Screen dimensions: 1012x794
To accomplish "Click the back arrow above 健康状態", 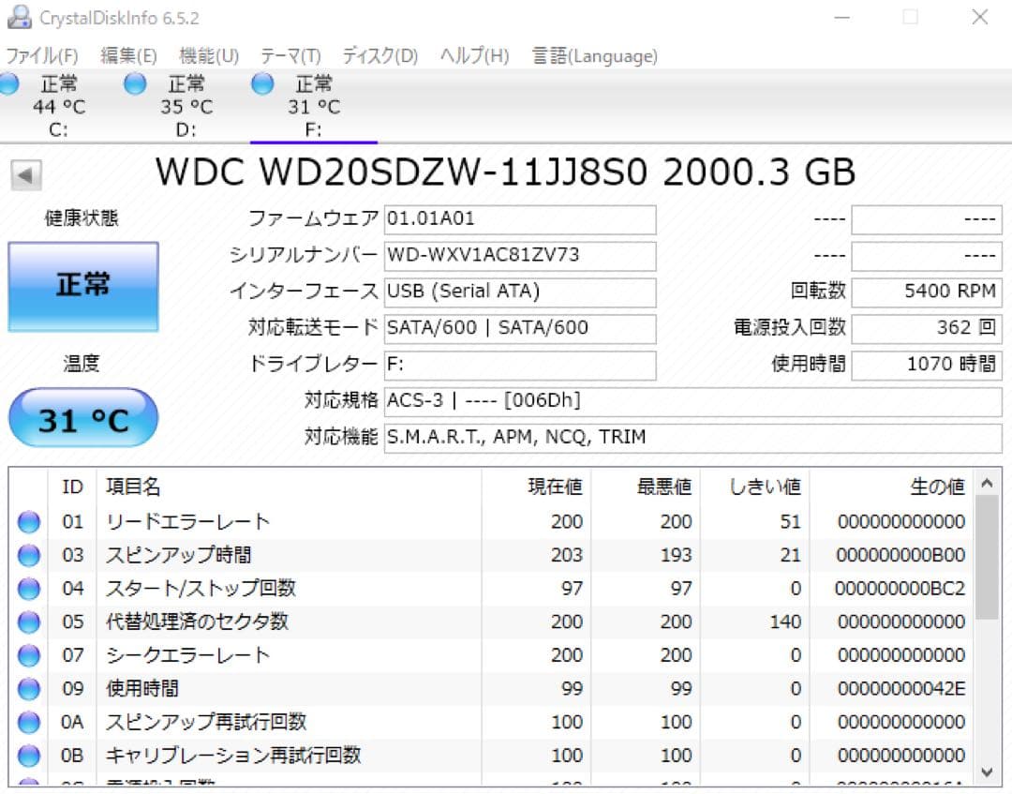I will 22,172.
